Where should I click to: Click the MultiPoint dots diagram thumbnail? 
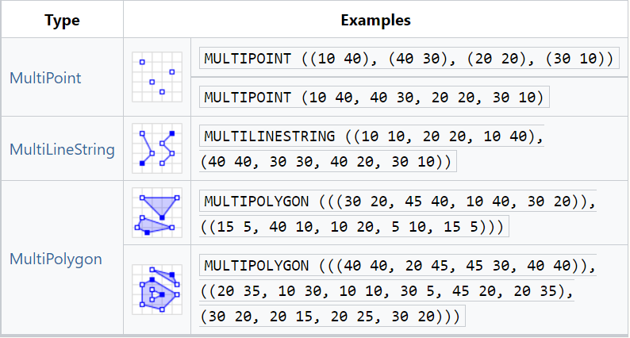click(x=157, y=77)
